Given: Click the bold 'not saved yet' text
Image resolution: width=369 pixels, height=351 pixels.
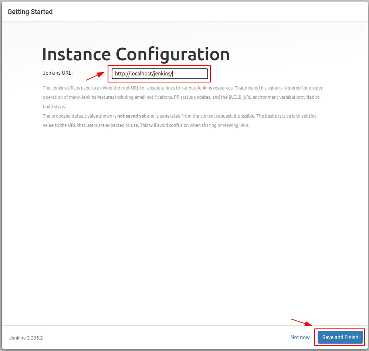Looking at the screenshot, I should point(131,116).
